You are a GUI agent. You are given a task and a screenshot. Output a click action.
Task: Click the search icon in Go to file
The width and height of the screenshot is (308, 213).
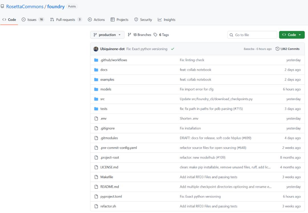(x=231, y=35)
